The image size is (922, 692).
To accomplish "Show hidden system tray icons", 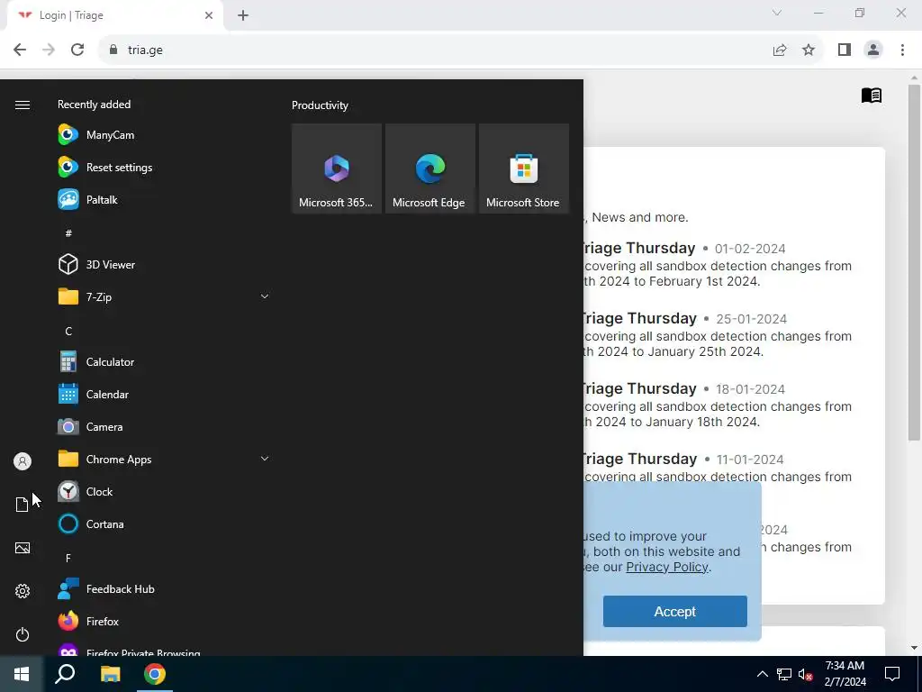I will pyautogui.click(x=762, y=674).
